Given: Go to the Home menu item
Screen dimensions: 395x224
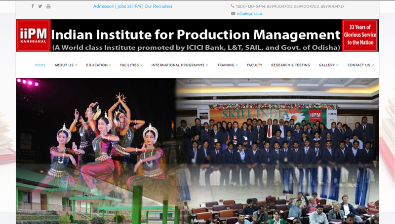Looking at the screenshot, I should point(40,65).
